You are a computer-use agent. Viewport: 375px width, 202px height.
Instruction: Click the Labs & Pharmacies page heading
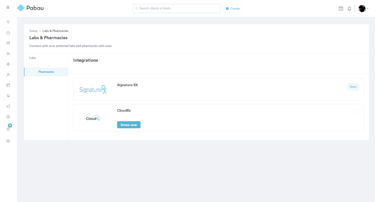[x=48, y=38]
